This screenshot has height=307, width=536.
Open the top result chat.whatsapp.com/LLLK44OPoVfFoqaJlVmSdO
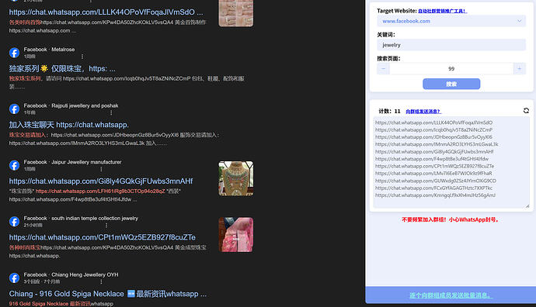[x=106, y=12]
